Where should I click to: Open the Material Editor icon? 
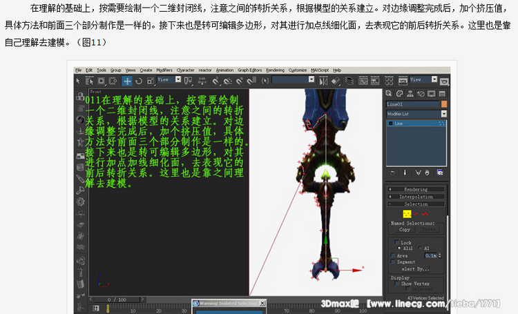[389, 81]
